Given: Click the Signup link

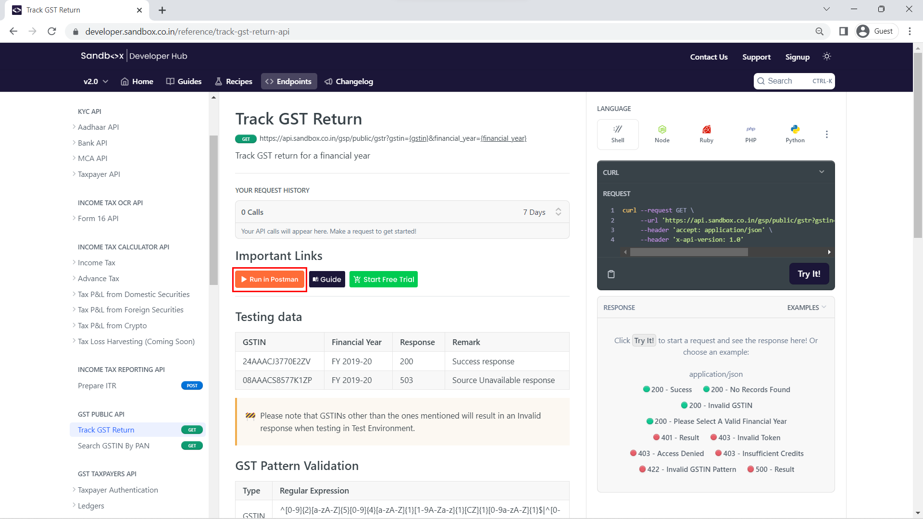Looking at the screenshot, I should (797, 57).
